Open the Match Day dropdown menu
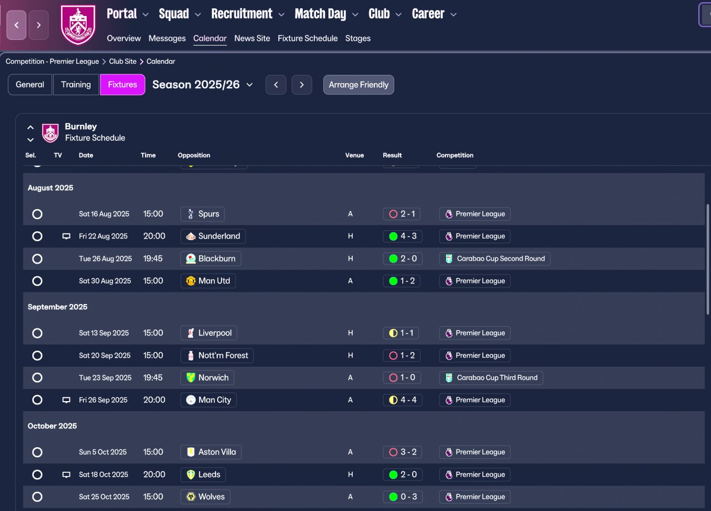The image size is (711, 511). point(327,14)
